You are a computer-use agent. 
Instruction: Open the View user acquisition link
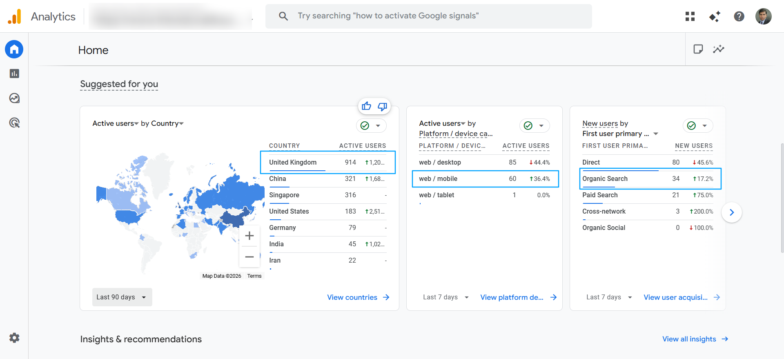coord(682,297)
